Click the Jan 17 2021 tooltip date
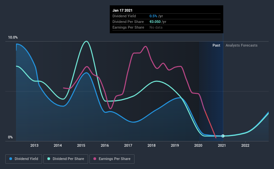This screenshot has height=169, width=274. [x=122, y=10]
